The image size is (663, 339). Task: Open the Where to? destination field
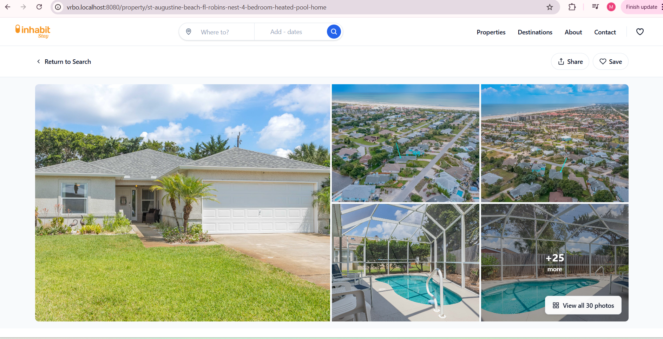215,32
